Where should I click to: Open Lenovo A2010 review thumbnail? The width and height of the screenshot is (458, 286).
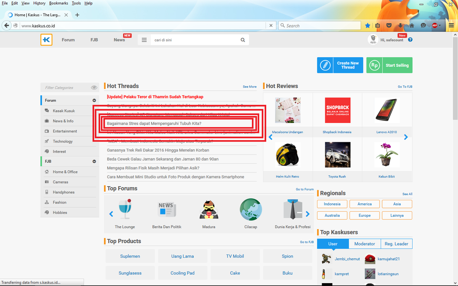tap(387, 110)
